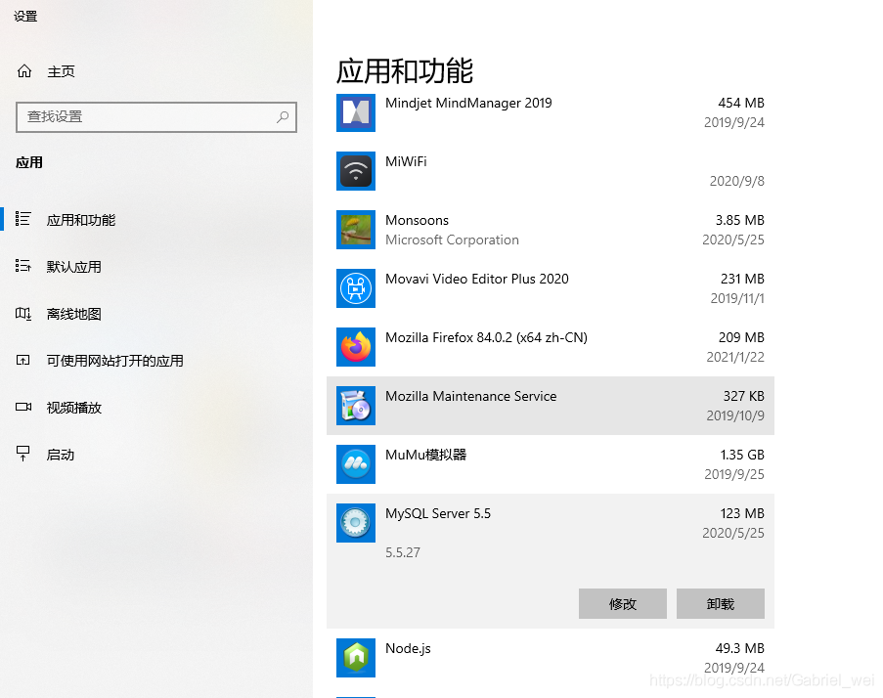Viewport: 883px width, 698px height.
Task: Select Movavi Video Editor Plus 2020 name
Action: point(477,279)
